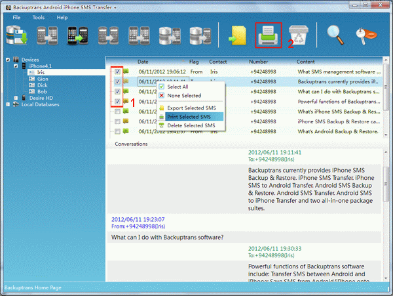Click the key registration icon
This screenshot has height=296, width=393.
(x=366, y=36)
